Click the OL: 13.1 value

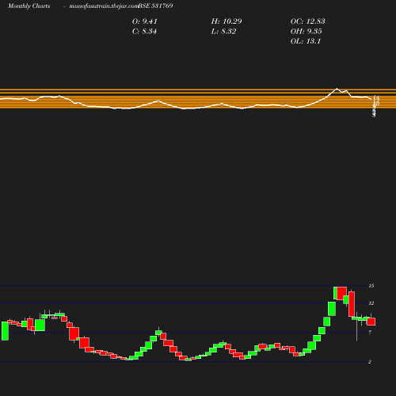306,41
